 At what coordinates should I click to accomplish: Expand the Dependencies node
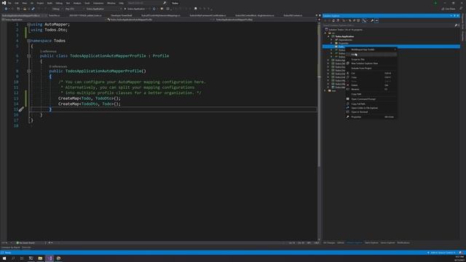pos(332,40)
